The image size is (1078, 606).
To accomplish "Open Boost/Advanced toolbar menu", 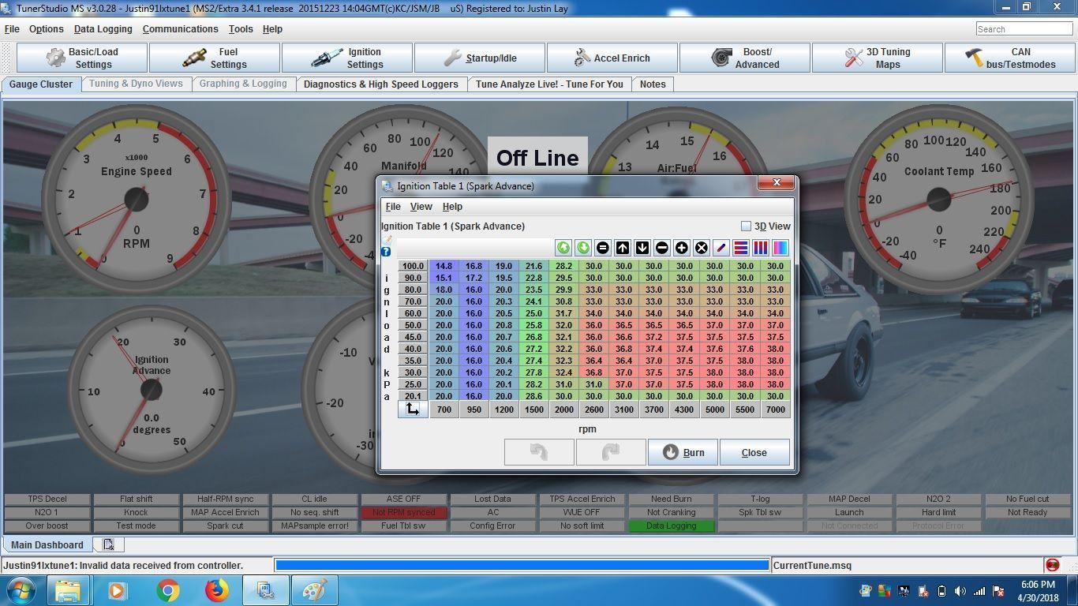I will (745, 58).
